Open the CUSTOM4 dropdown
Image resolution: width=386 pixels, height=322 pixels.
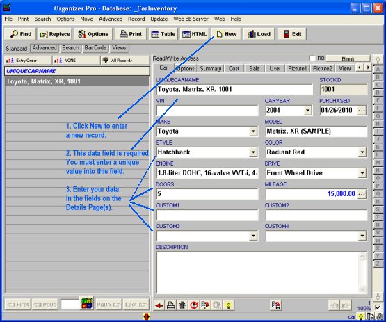pyautogui.click(x=362, y=236)
